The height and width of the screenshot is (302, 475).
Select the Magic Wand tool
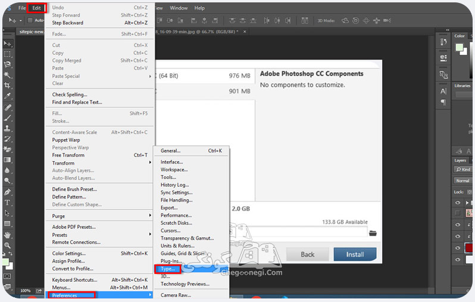tap(7, 75)
